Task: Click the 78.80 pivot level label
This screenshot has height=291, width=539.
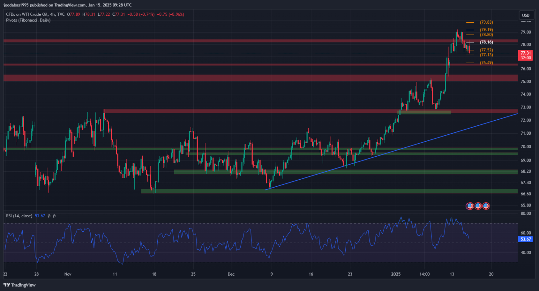Action: pos(486,34)
